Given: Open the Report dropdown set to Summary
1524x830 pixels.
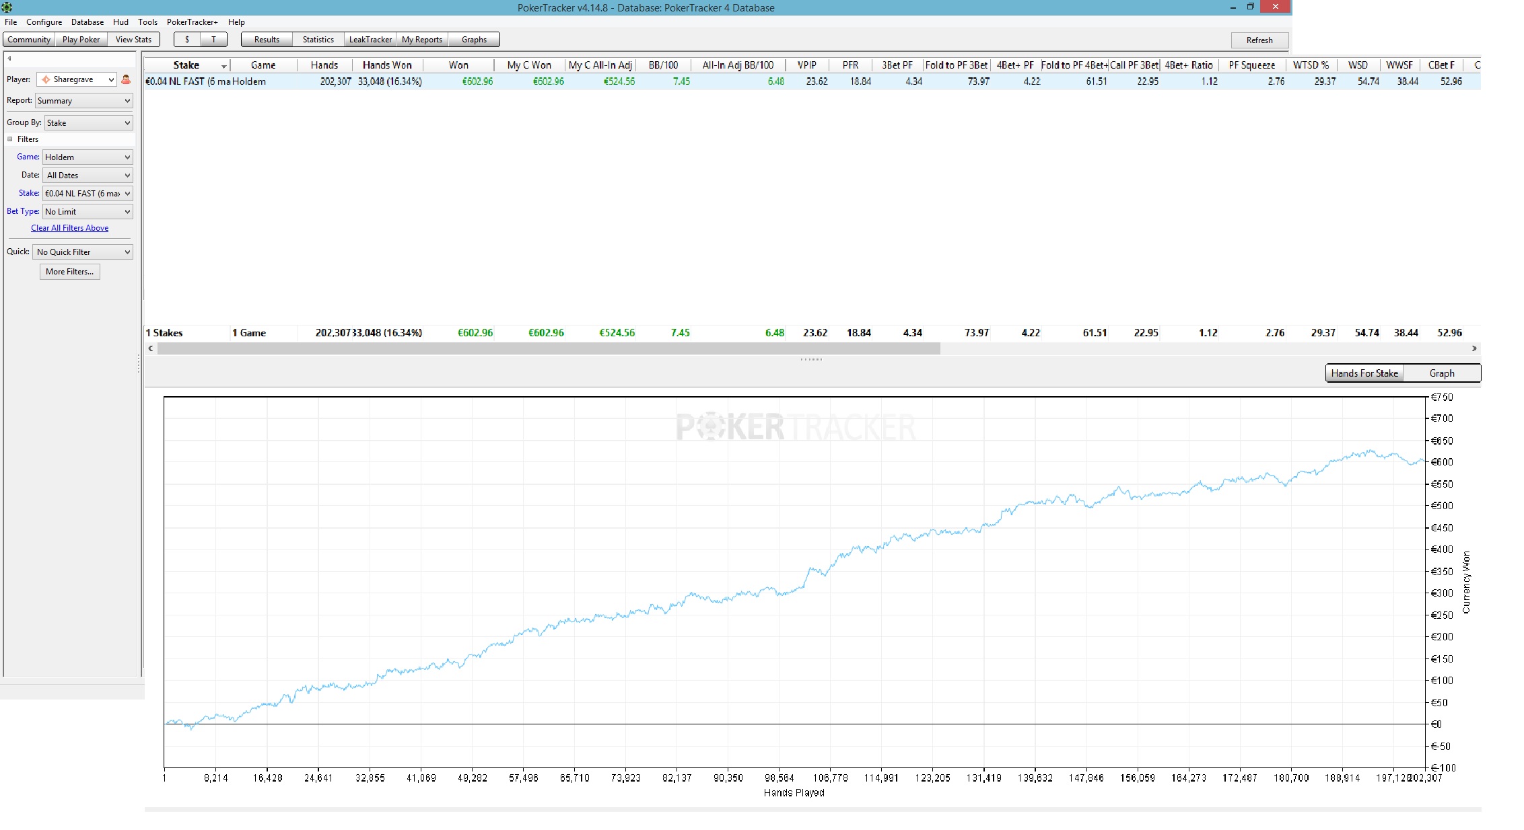Looking at the screenshot, I should click(x=84, y=101).
